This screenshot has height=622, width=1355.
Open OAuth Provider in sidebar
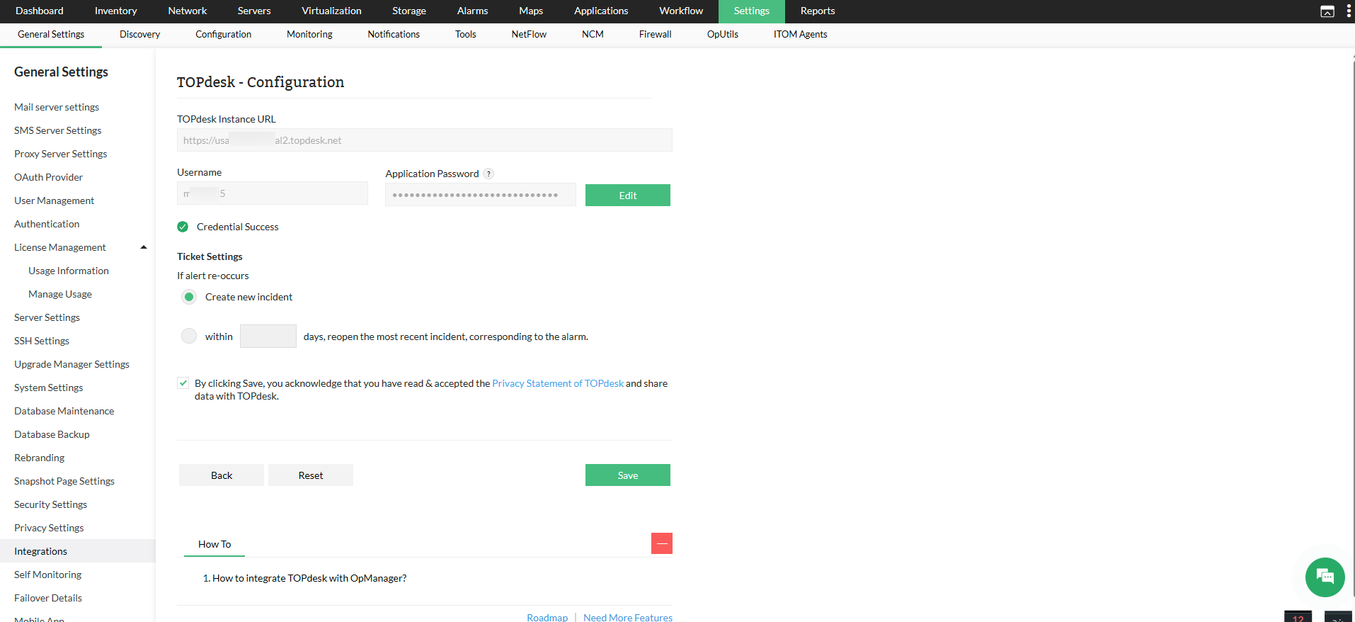48,177
